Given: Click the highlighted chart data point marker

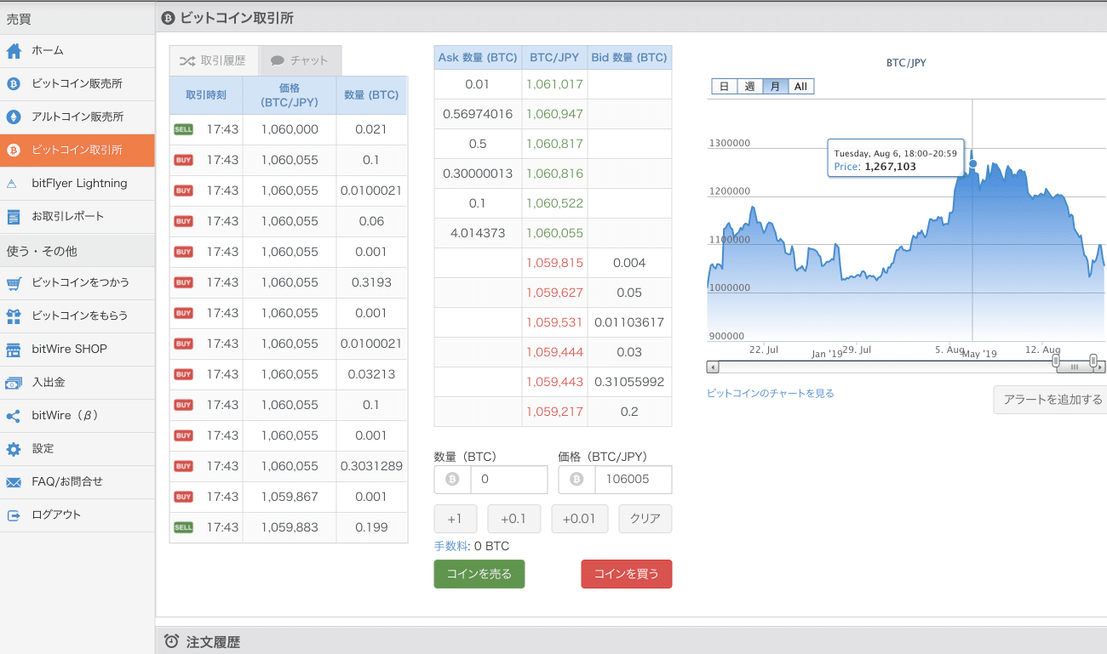Looking at the screenshot, I should coord(972,163).
